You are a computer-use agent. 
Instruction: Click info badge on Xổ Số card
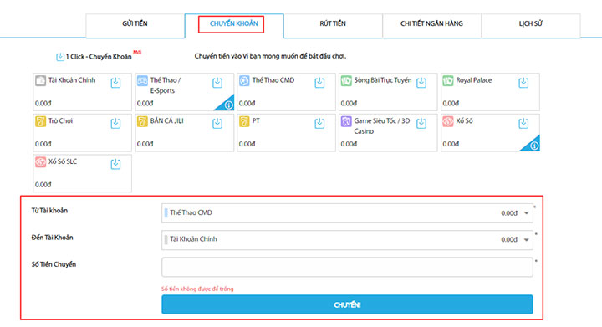click(x=534, y=146)
